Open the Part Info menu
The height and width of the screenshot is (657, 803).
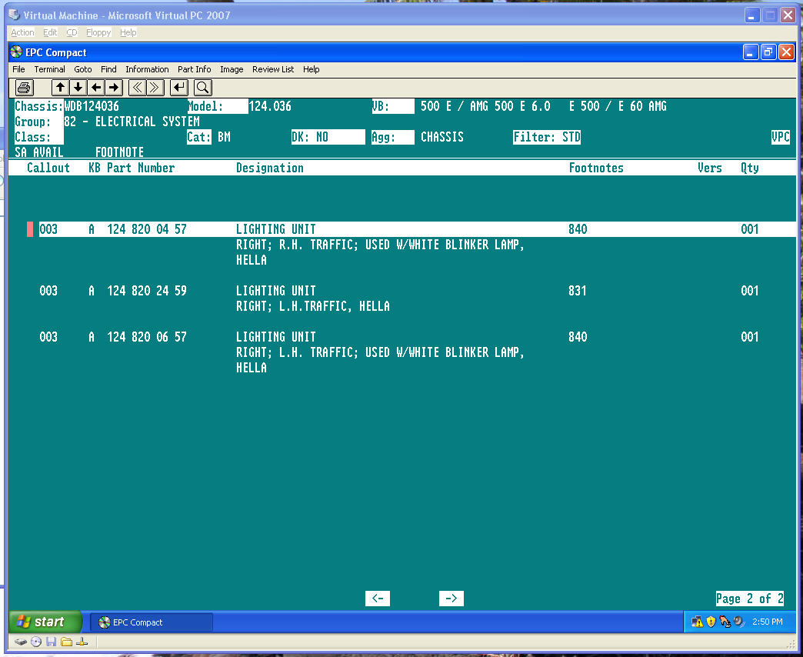tap(194, 69)
